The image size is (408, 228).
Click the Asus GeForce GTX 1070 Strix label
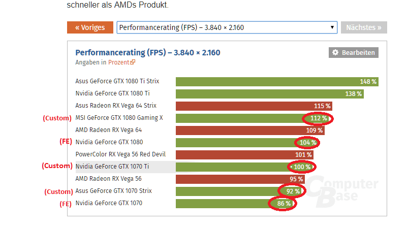[113, 191]
